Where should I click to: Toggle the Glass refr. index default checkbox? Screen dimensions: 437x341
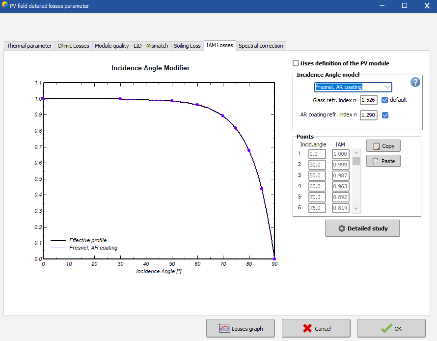coord(384,100)
